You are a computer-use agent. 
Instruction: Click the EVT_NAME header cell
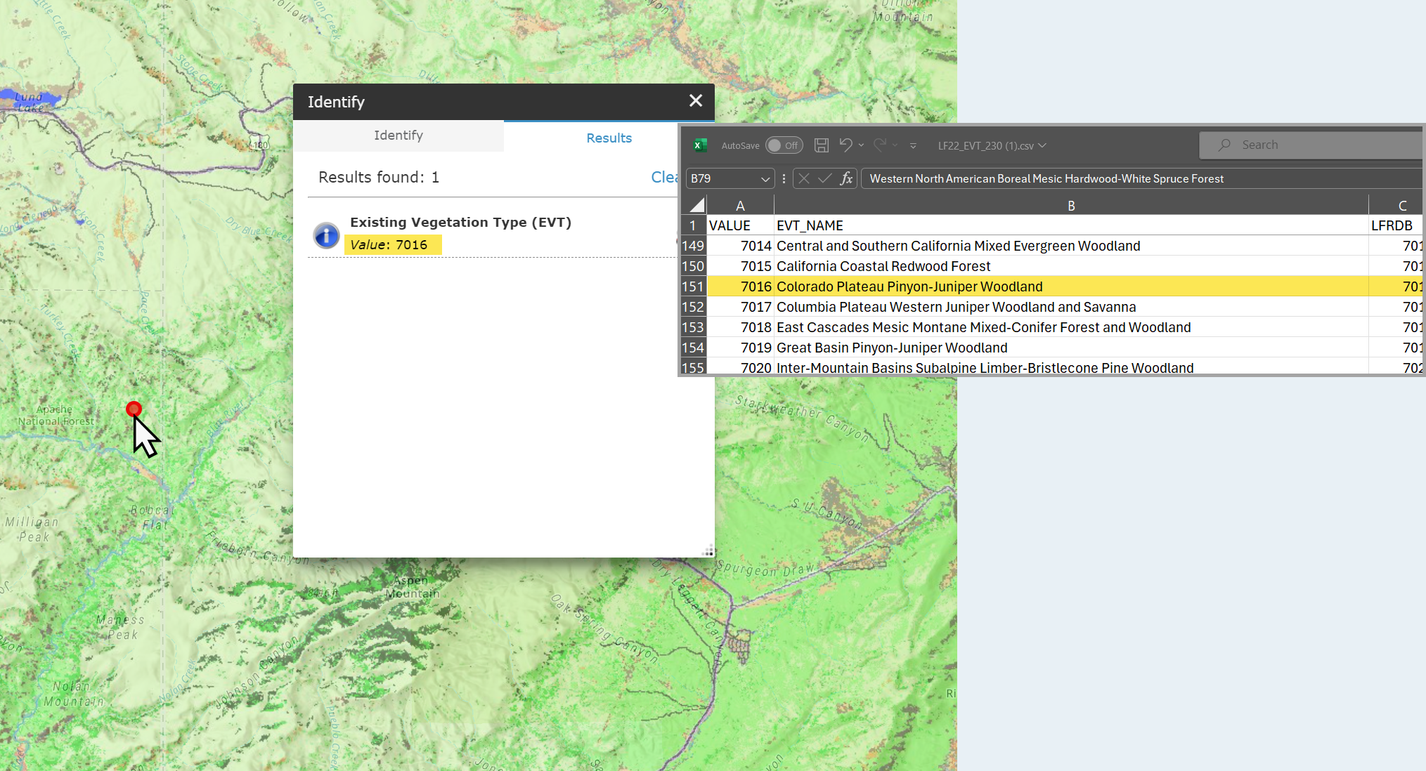[1071, 225]
